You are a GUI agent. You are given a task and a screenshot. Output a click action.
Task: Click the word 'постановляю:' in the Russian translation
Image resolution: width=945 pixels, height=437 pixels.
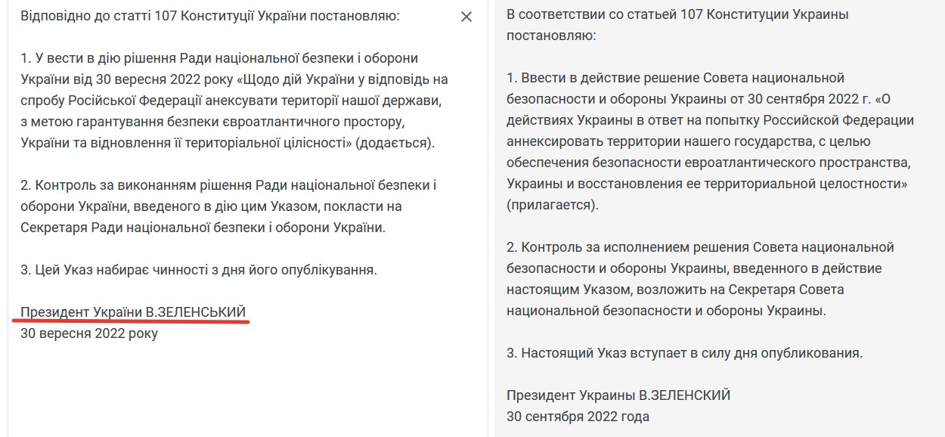pos(550,36)
